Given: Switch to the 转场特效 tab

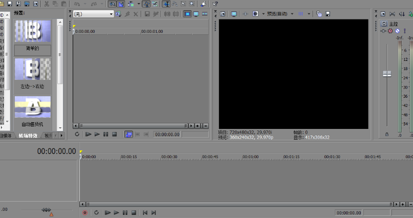Looking at the screenshot, I should point(28,136).
